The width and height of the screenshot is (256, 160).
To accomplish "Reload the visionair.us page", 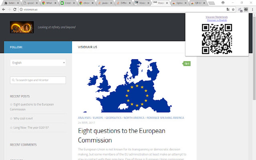I will point(15,10).
